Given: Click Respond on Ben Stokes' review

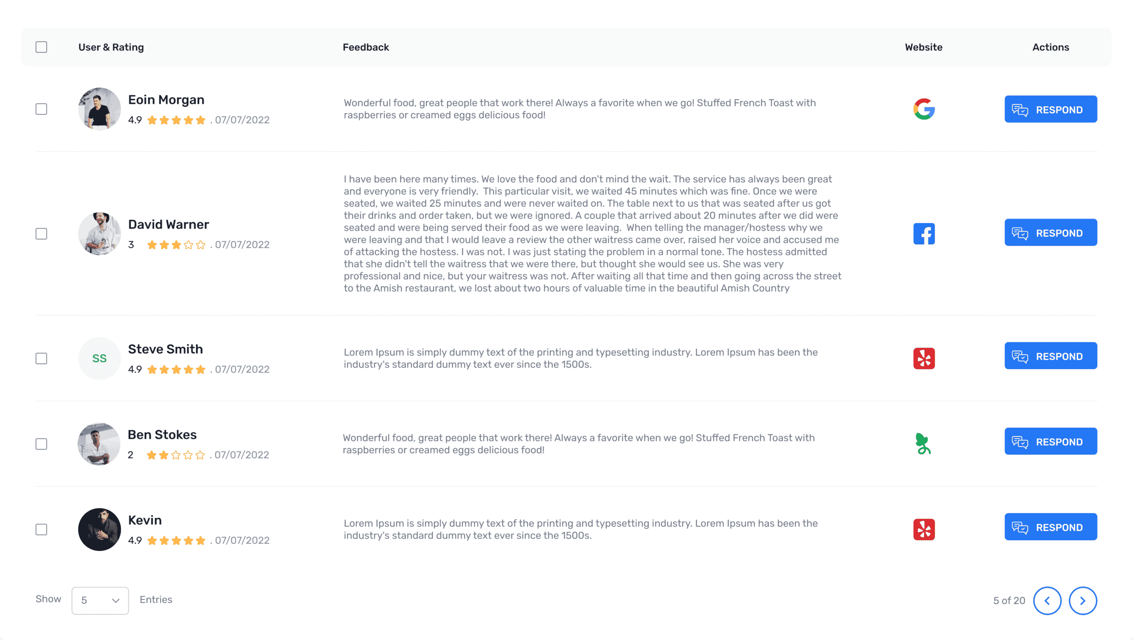Looking at the screenshot, I should click(1051, 441).
